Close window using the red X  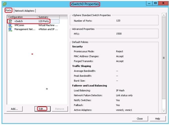(x=163, y=3)
